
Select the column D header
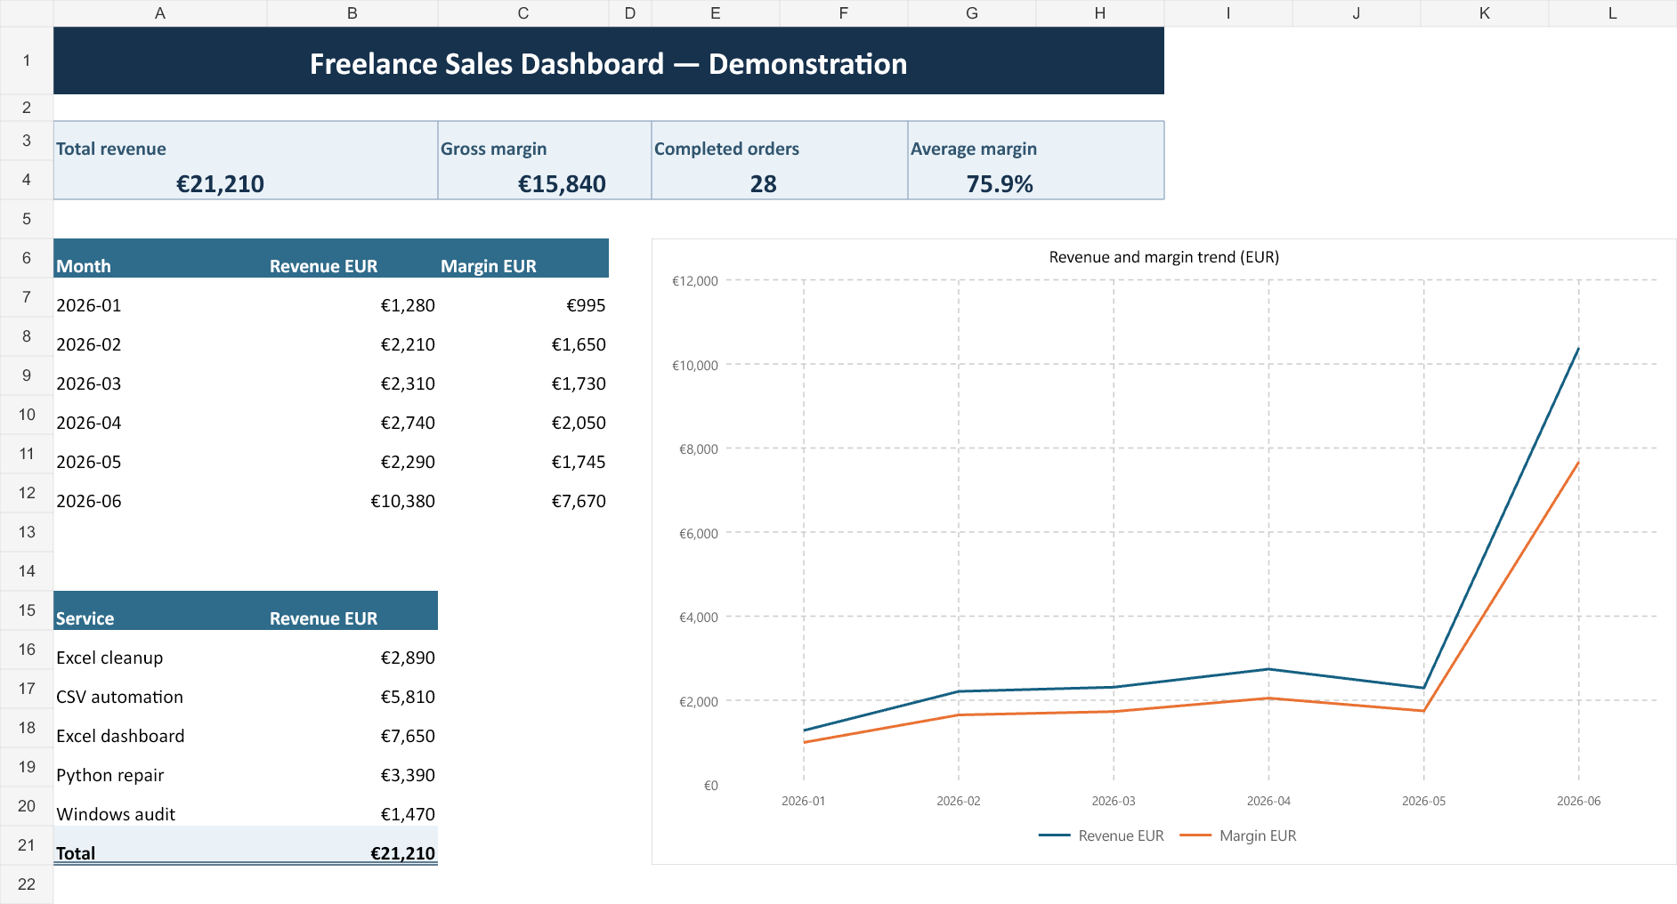(630, 13)
